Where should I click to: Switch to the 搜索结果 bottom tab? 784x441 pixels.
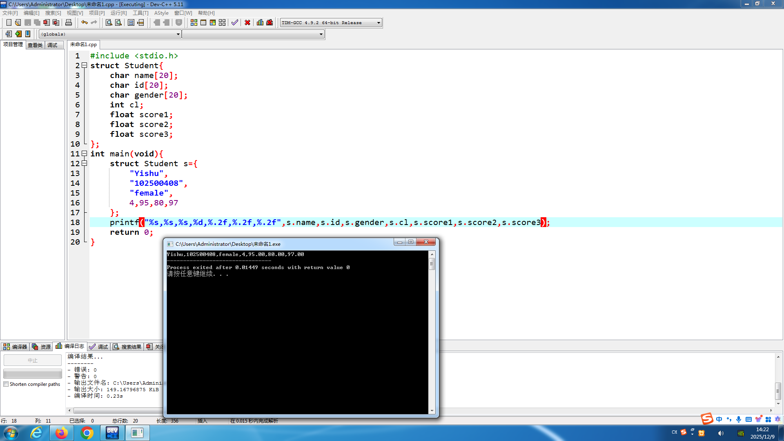(127, 347)
